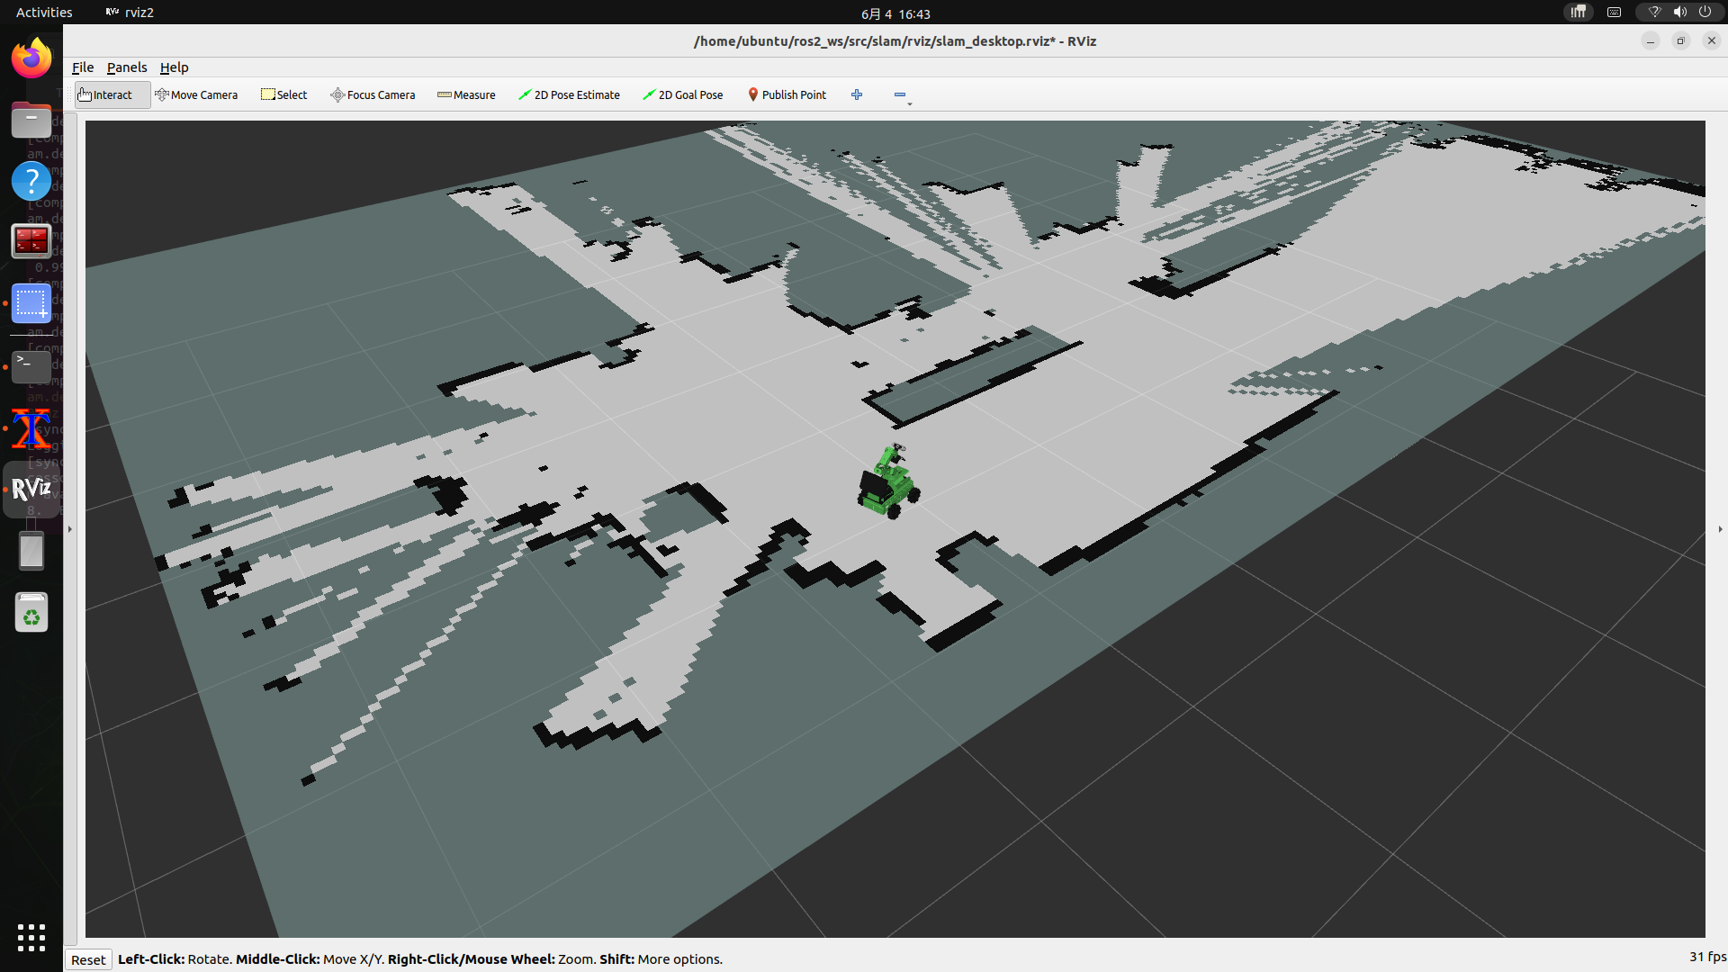1728x972 pixels.
Task: Click the Reset button
Action: [88, 959]
